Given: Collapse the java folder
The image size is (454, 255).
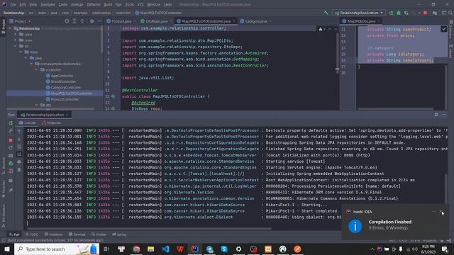Looking at the screenshot, I should pos(26,58).
